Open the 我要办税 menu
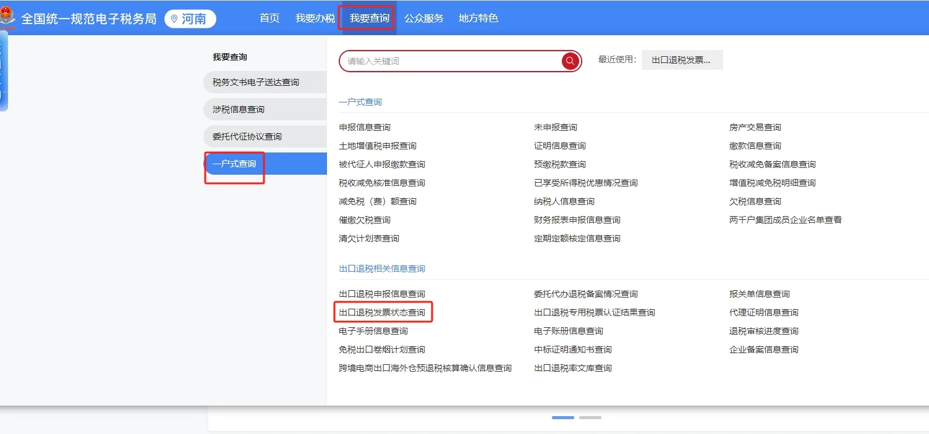The image size is (929, 434). (x=315, y=18)
